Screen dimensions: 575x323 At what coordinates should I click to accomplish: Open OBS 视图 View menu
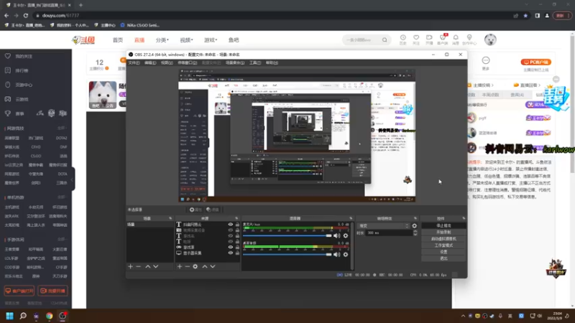click(x=167, y=63)
